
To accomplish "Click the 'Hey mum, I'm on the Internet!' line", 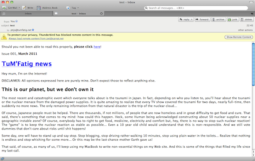I will coord(25,74).
